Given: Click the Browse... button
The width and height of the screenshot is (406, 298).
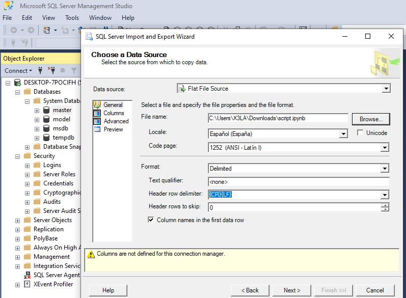Looking at the screenshot, I should [x=370, y=119].
